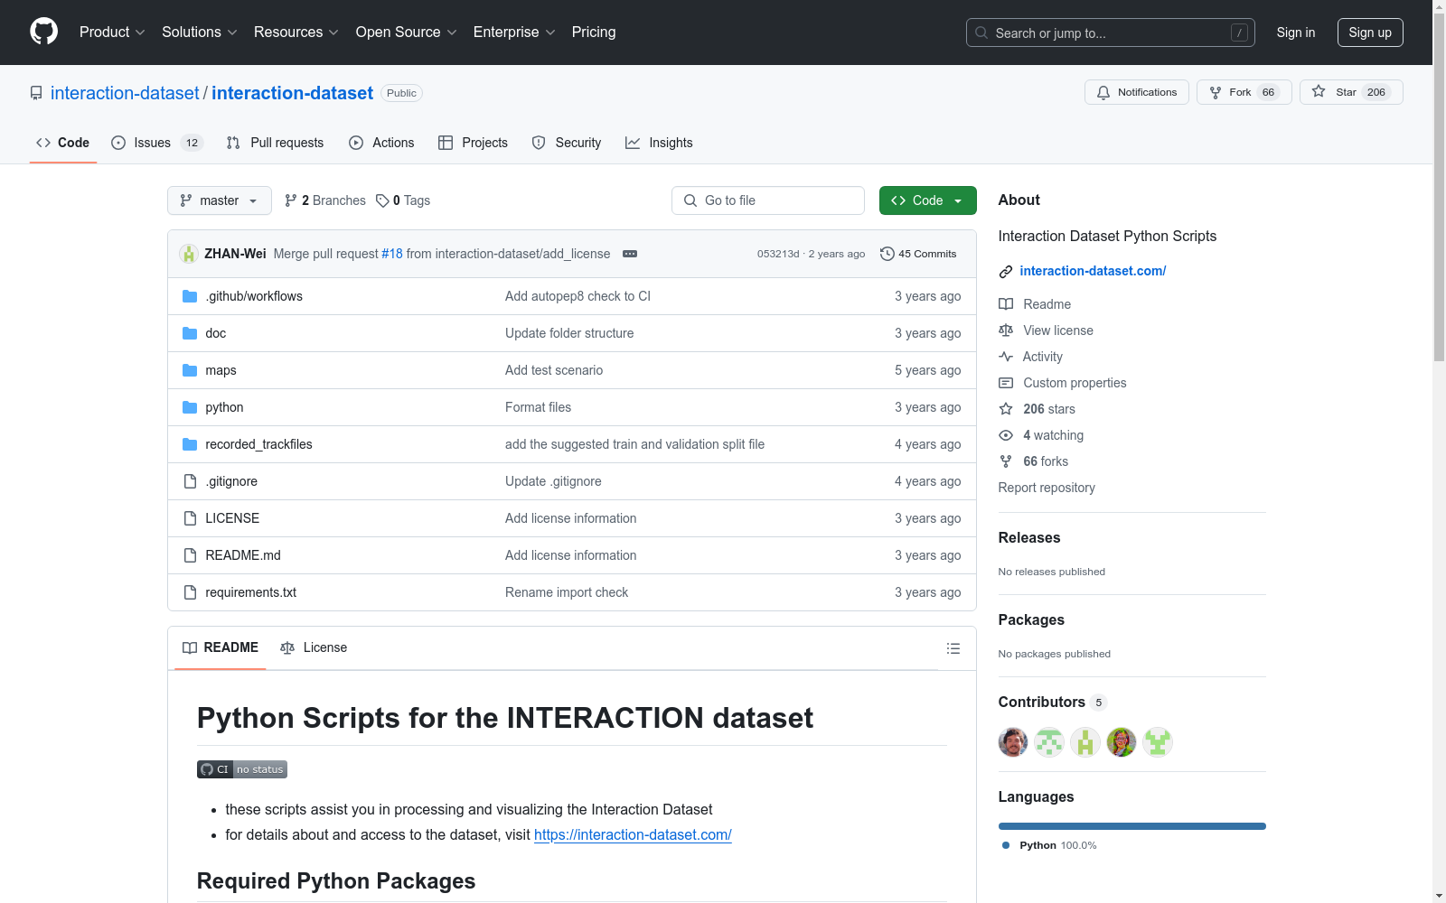Open the Insights graph icon
This screenshot has width=1446, height=903.
(x=634, y=143)
